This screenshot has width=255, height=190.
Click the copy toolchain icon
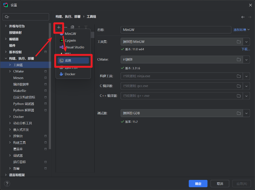[72, 27]
